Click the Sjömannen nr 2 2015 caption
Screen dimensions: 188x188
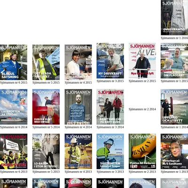point(142,81)
